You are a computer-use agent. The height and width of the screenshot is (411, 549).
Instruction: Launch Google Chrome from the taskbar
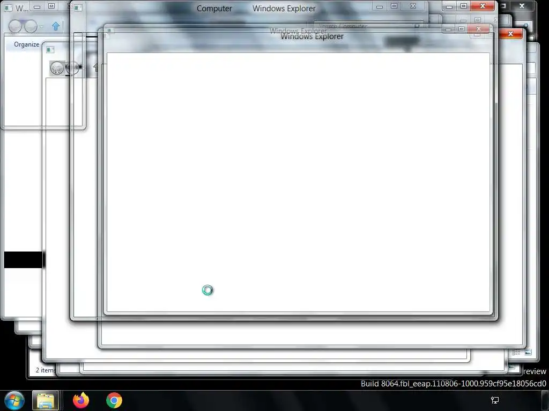pyautogui.click(x=114, y=400)
